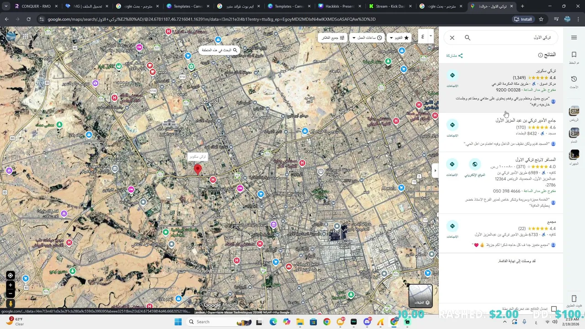
Task: Switch to Stream - Kick Dashboard tab
Action: 390,6
